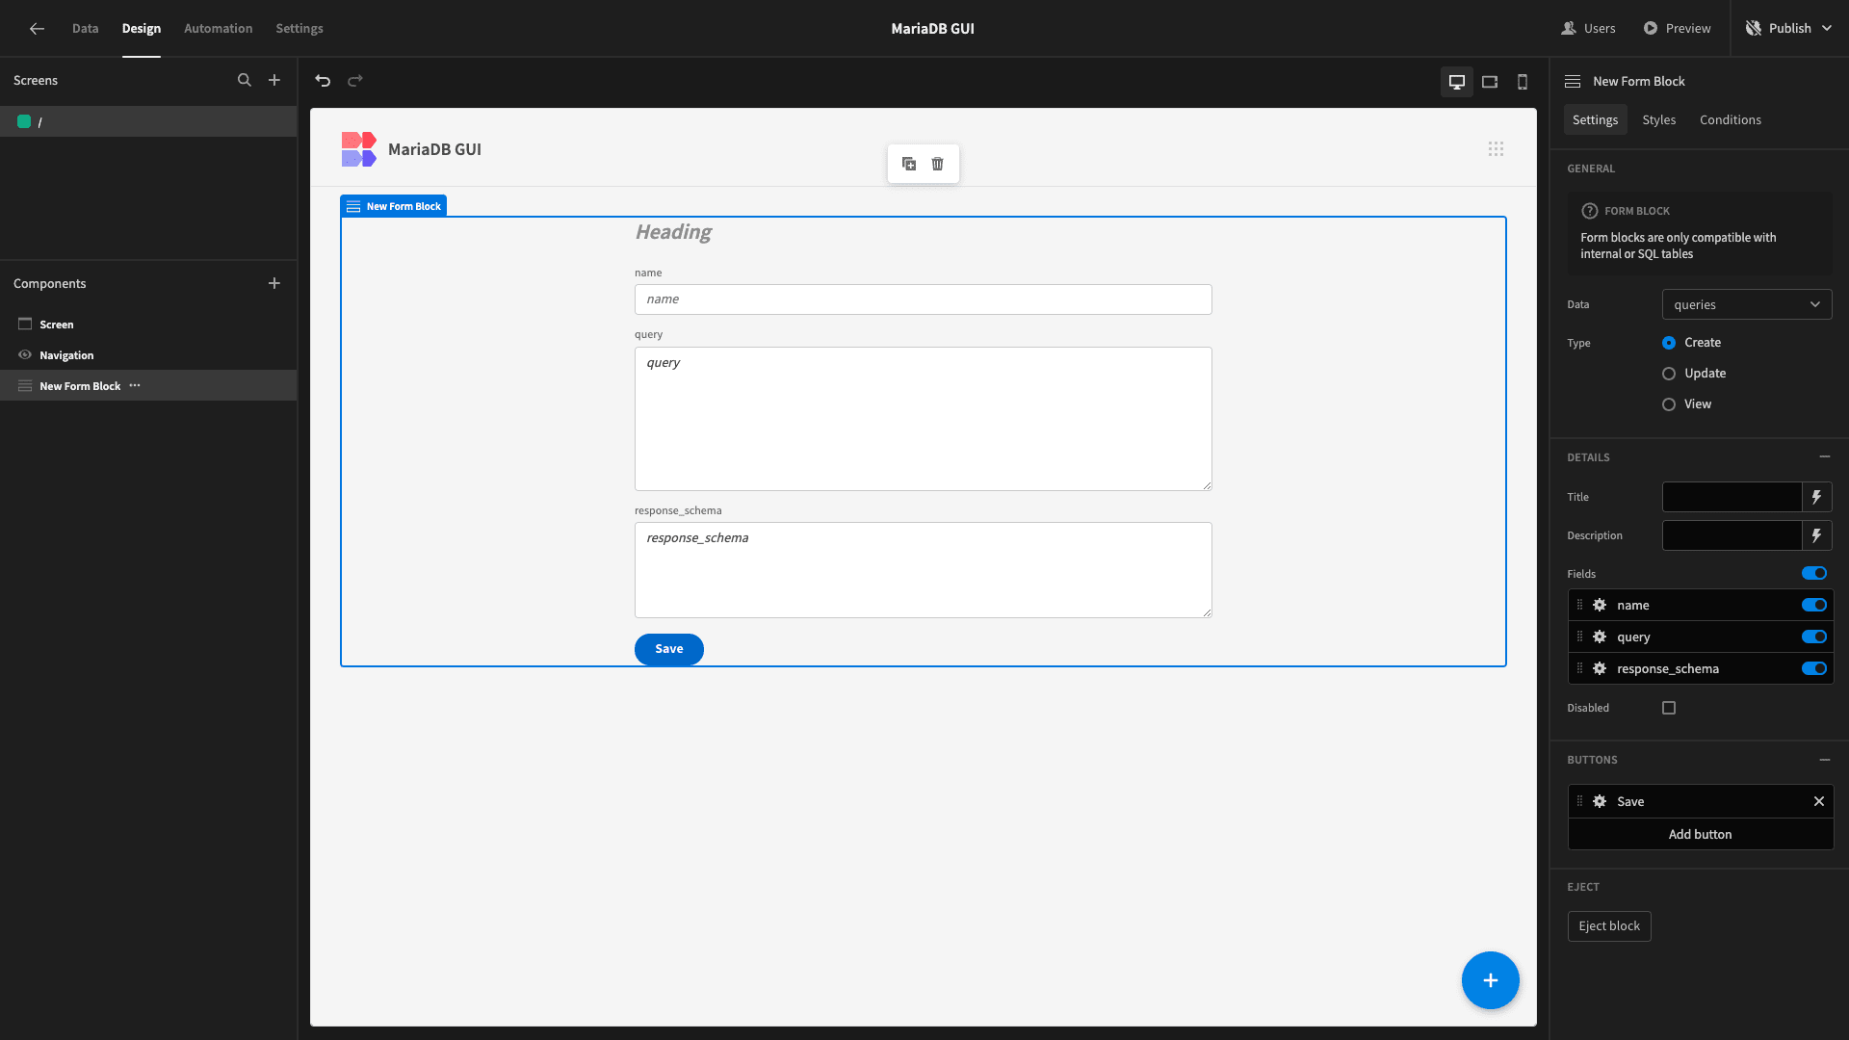Switch to desktop preview icon
Viewport: 1849px width, 1040px height.
(x=1457, y=82)
